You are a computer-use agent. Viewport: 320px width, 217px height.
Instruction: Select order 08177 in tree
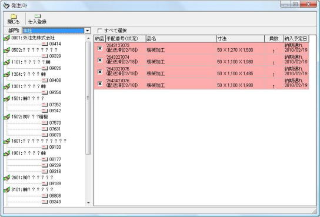pyautogui.click(x=55, y=159)
